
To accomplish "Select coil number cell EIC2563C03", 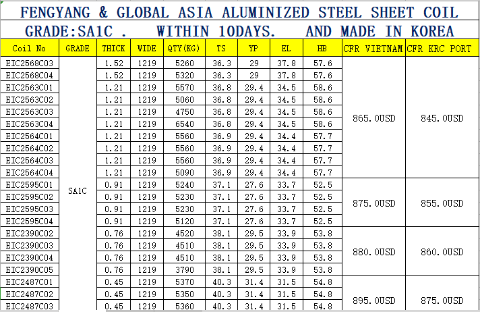I will point(30,111).
